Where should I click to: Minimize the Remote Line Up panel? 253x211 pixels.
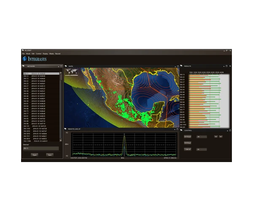coord(175,129)
